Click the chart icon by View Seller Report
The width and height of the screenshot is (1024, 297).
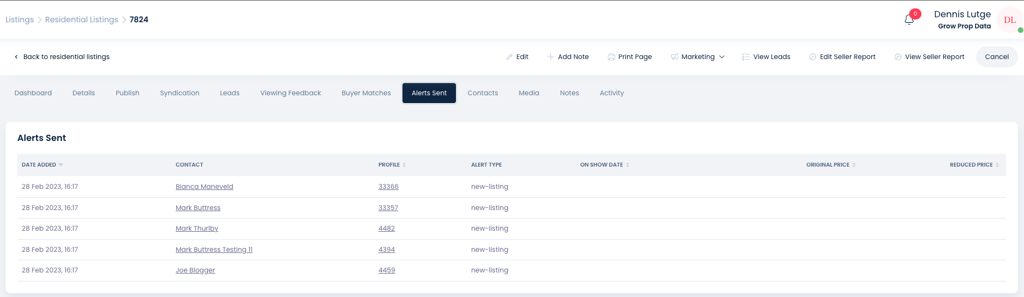898,57
